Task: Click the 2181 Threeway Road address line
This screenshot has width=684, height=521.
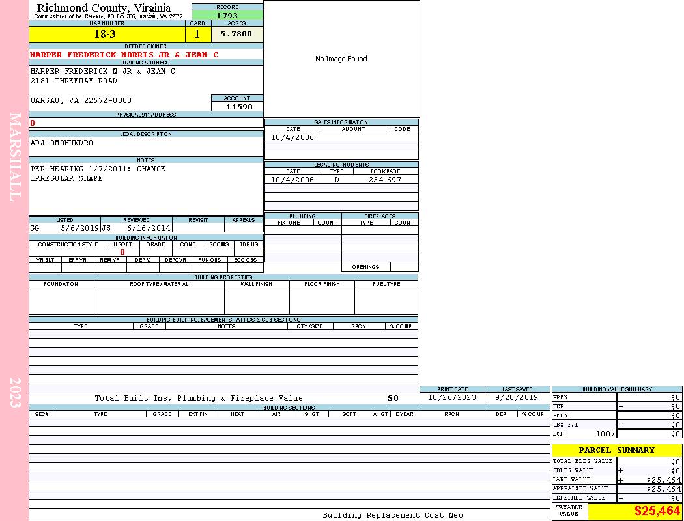Action: tap(74, 81)
